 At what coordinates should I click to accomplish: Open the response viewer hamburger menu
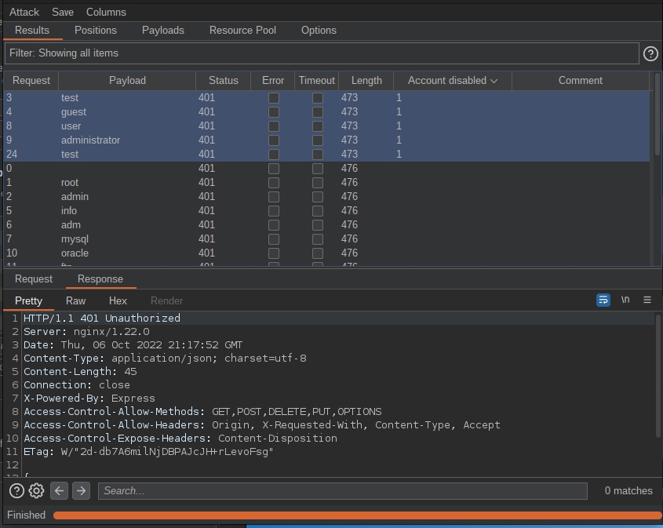pyautogui.click(x=647, y=300)
